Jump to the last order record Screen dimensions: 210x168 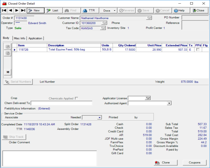coord(23,11)
